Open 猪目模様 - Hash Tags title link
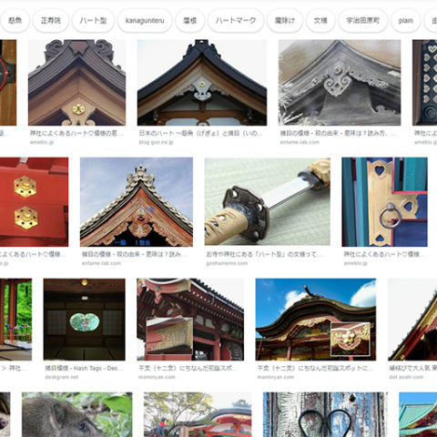 click(x=84, y=368)
